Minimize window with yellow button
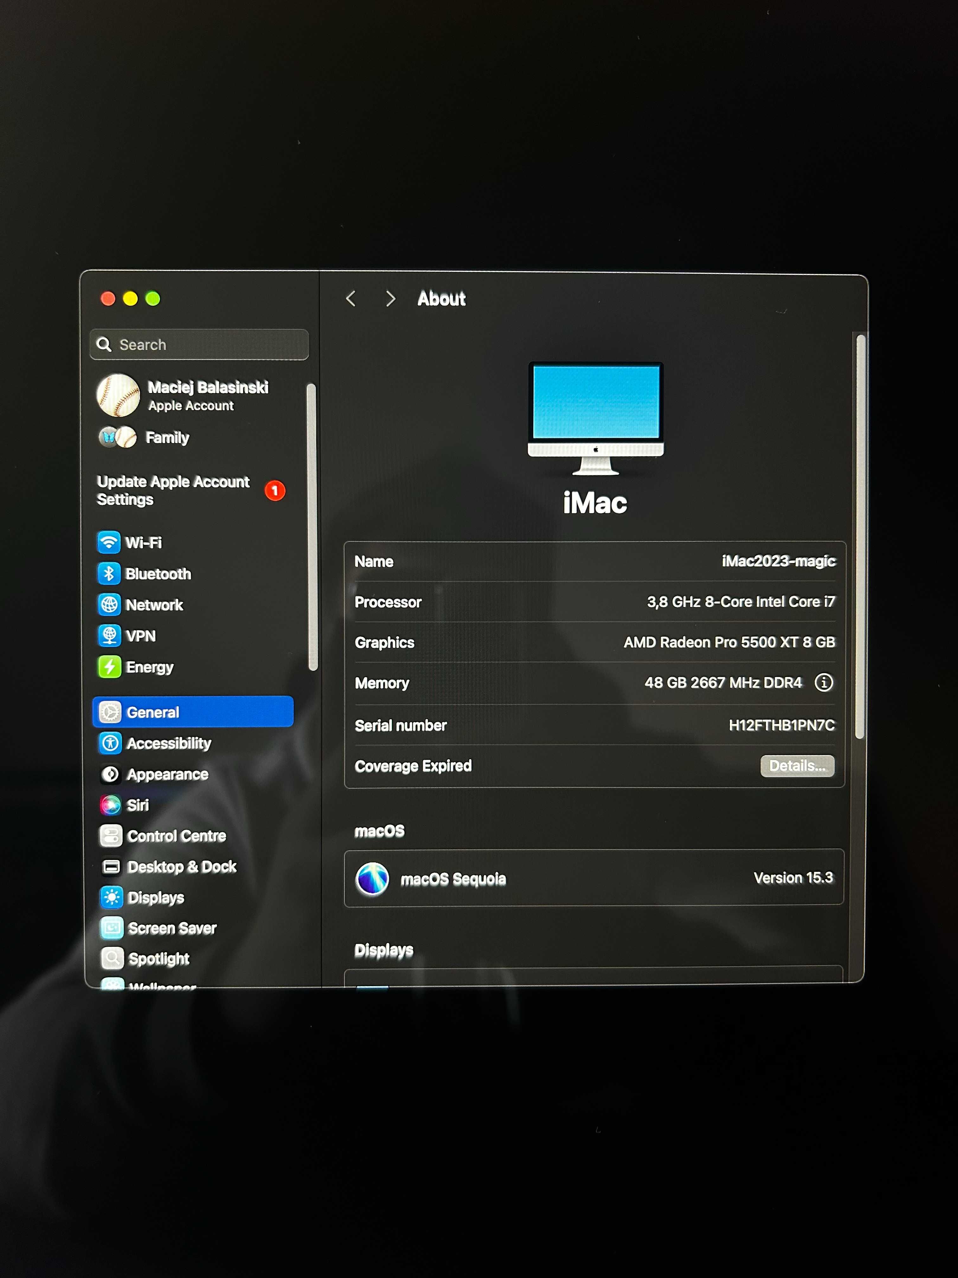The width and height of the screenshot is (958, 1278). click(131, 299)
